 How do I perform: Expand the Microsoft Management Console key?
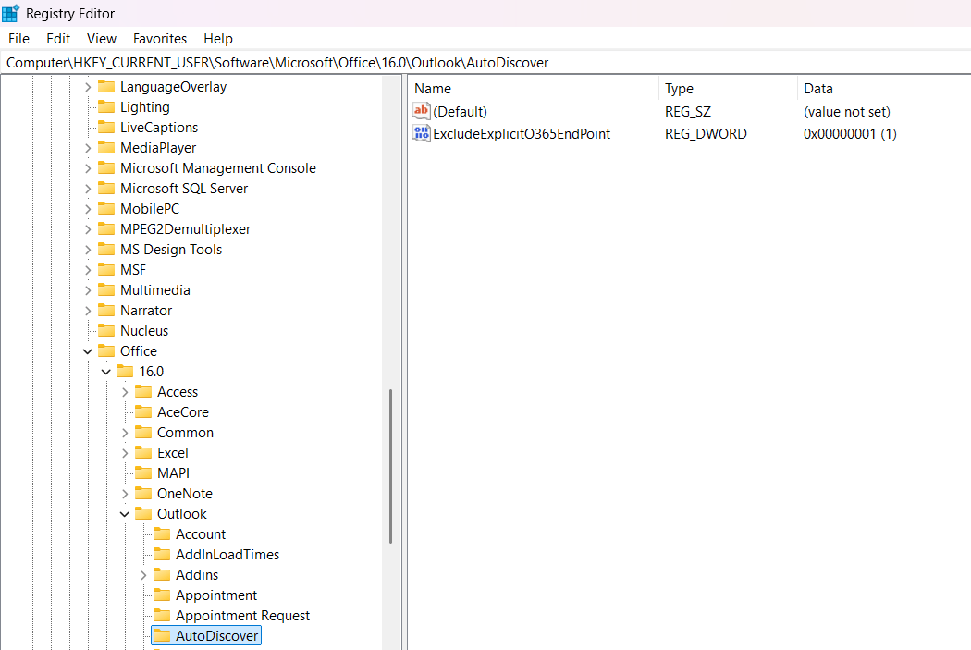[x=88, y=168]
